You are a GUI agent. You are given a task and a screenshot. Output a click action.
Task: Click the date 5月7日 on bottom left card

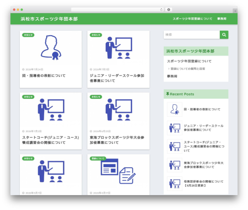point(33,193)
